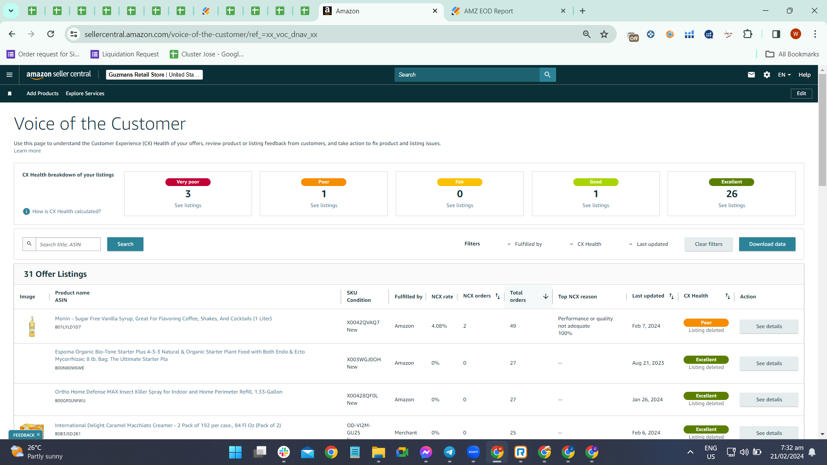See listings under Excellent
The image size is (827, 465).
731,205
